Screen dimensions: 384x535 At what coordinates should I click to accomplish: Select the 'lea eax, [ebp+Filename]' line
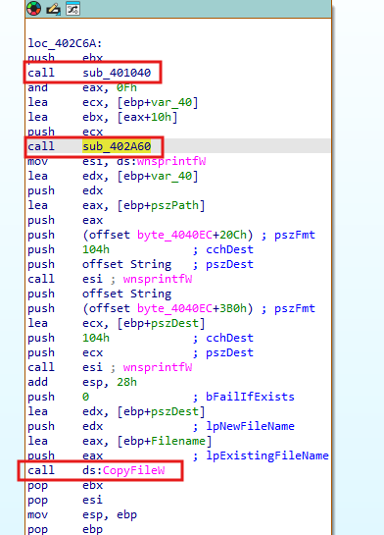[120, 441]
